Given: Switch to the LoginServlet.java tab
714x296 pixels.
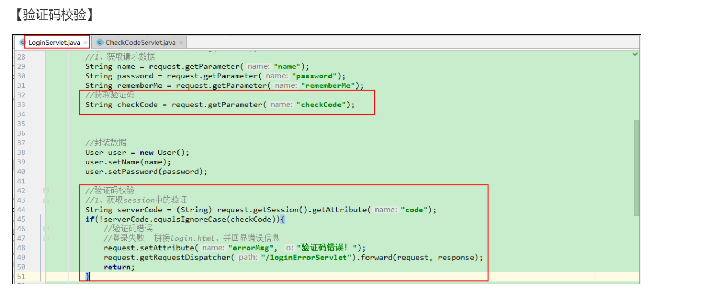Looking at the screenshot, I should tap(54, 42).
